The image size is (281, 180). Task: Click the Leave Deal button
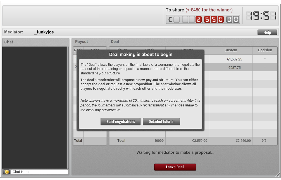pyautogui.click(x=175, y=167)
